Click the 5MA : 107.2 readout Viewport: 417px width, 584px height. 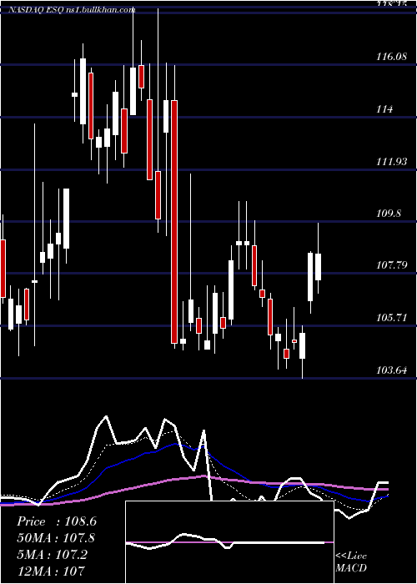[x=52, y=555]
